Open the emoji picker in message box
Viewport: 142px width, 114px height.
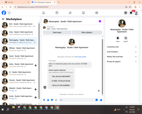(x=97, y=100)
